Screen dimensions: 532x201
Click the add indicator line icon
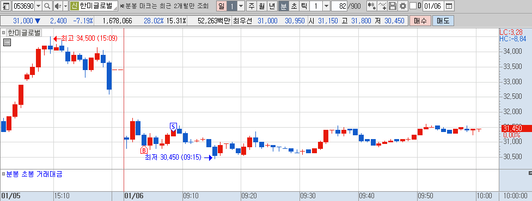pos(382,6)
